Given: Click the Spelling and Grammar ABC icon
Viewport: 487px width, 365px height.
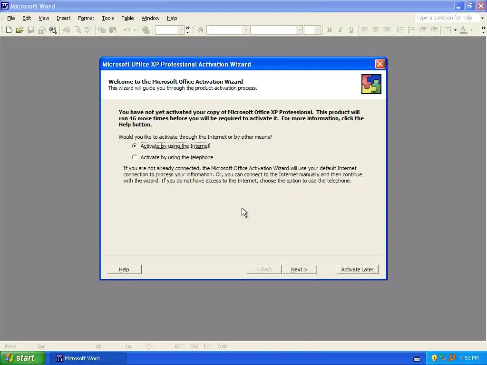Looking at the screenshot, I should [x=88, y=30].
